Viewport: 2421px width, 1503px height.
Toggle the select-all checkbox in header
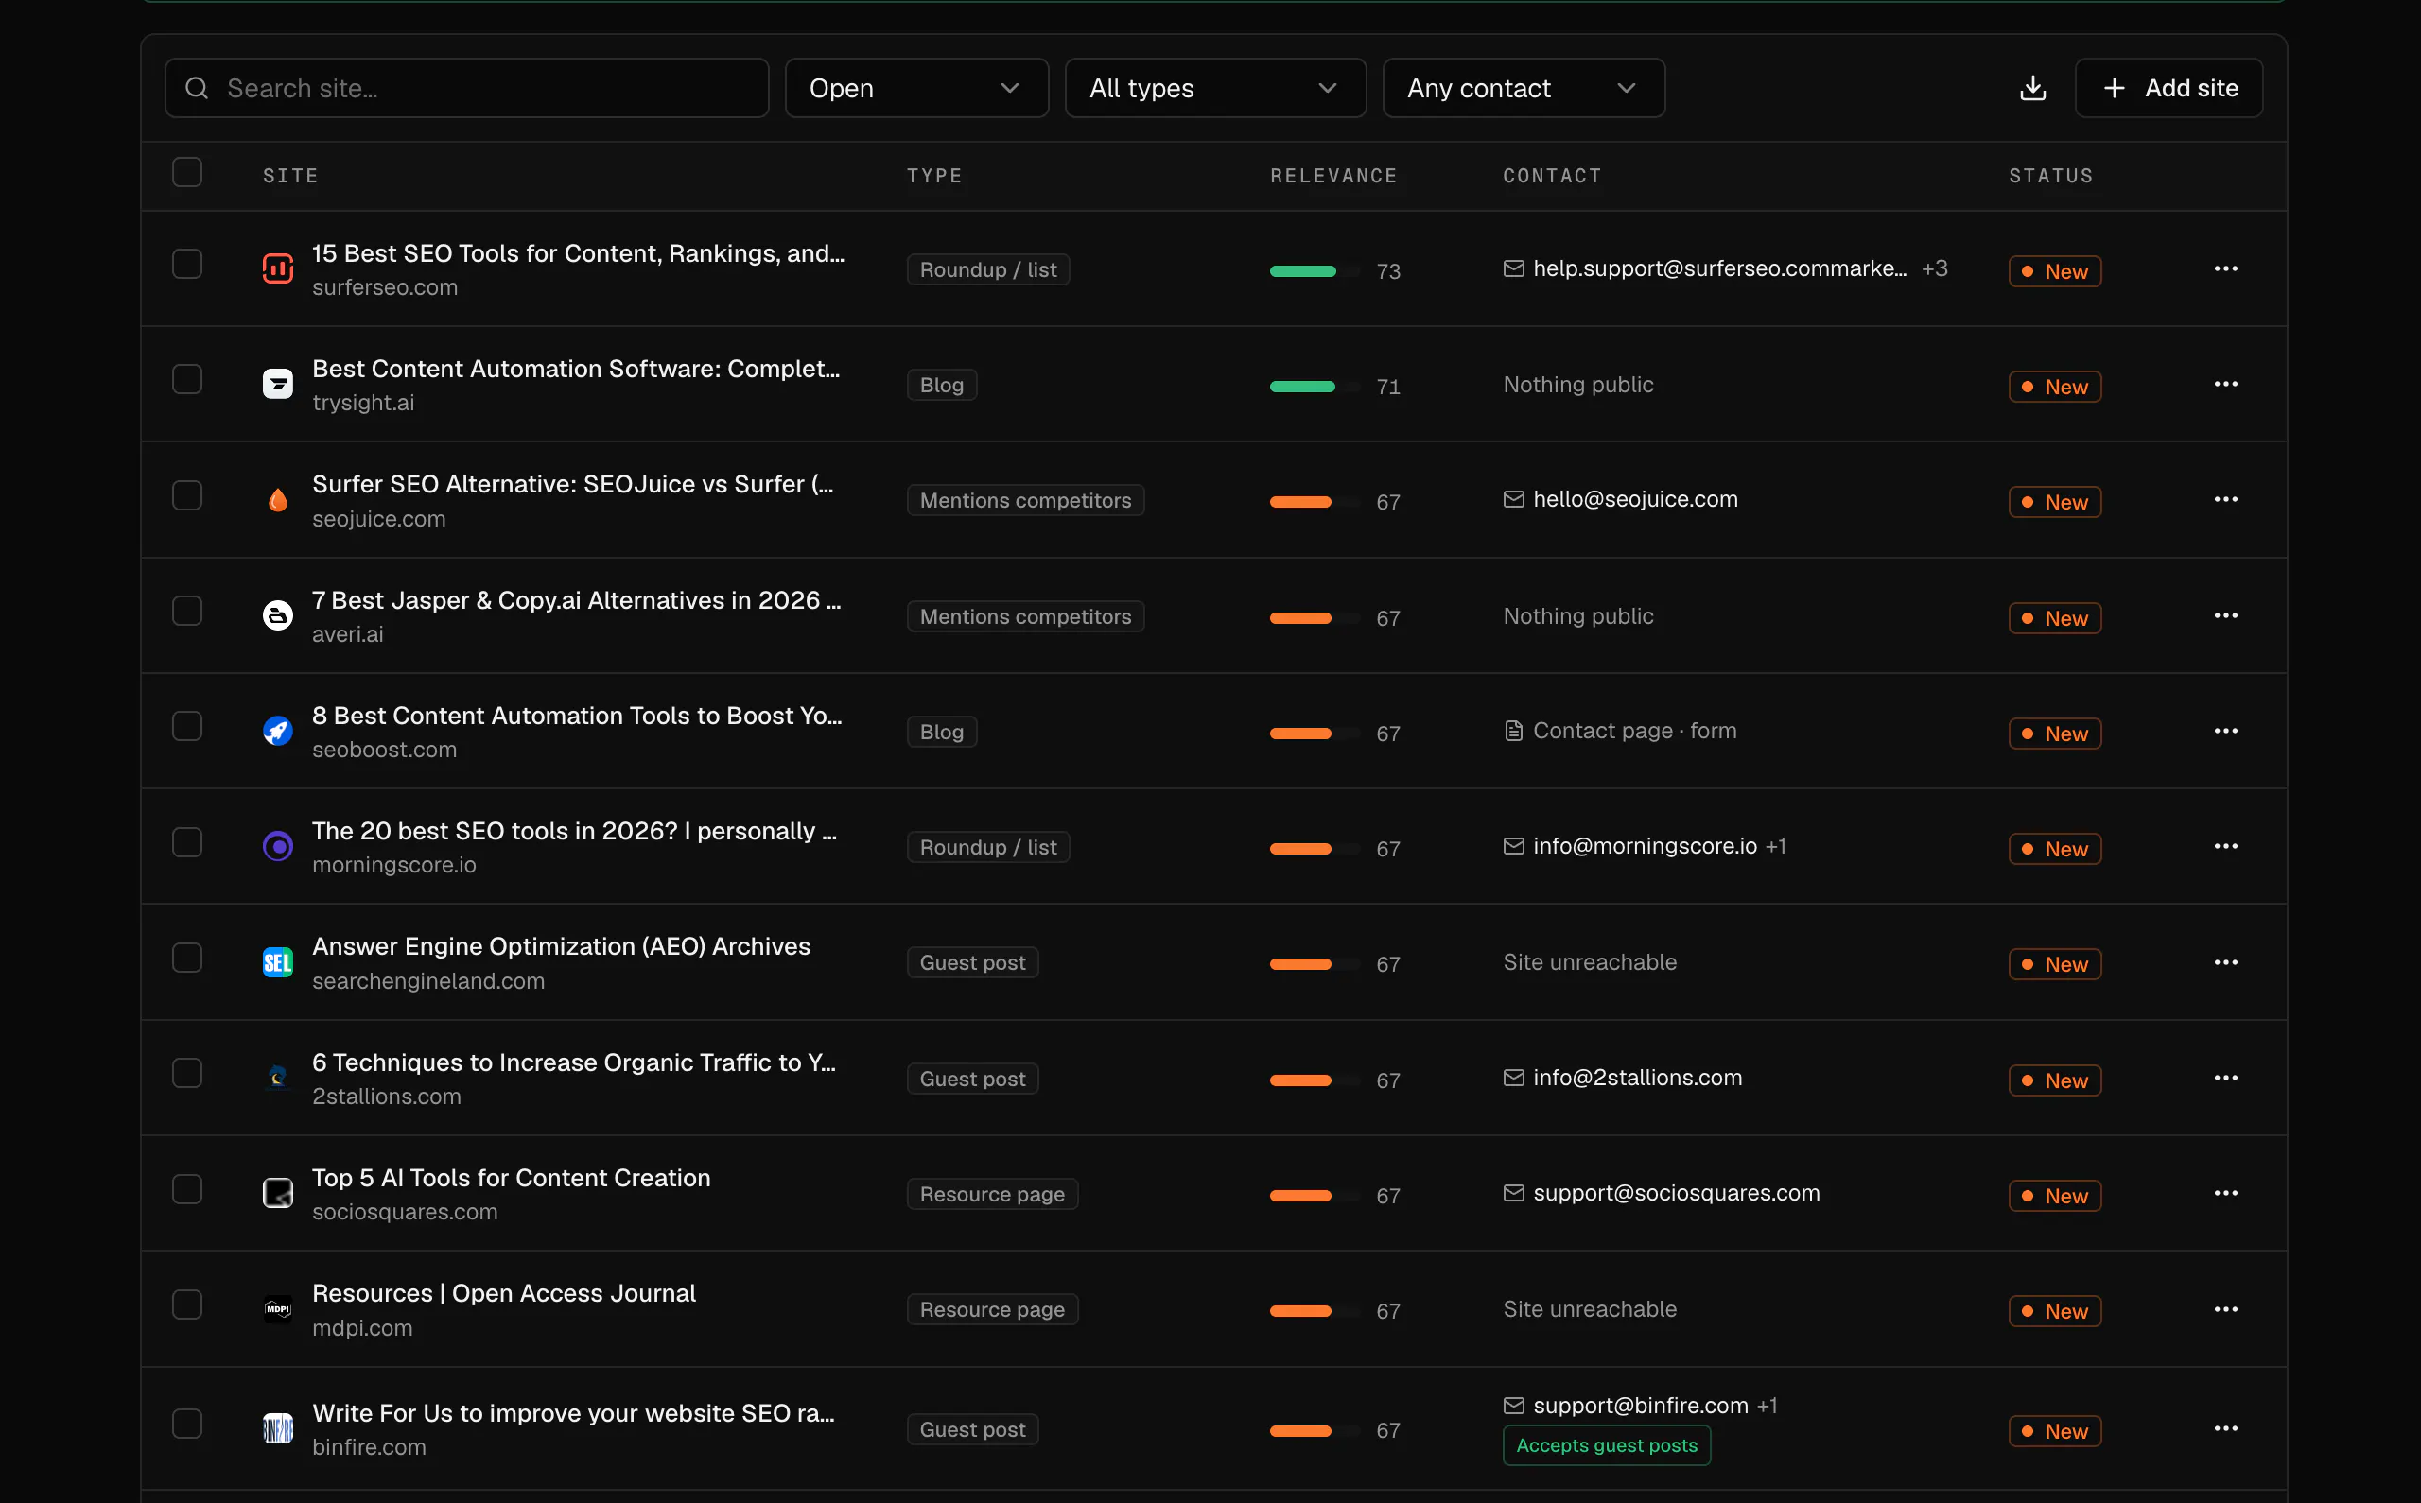187,173
